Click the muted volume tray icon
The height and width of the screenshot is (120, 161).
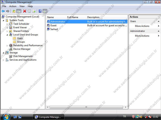[150, 116]
